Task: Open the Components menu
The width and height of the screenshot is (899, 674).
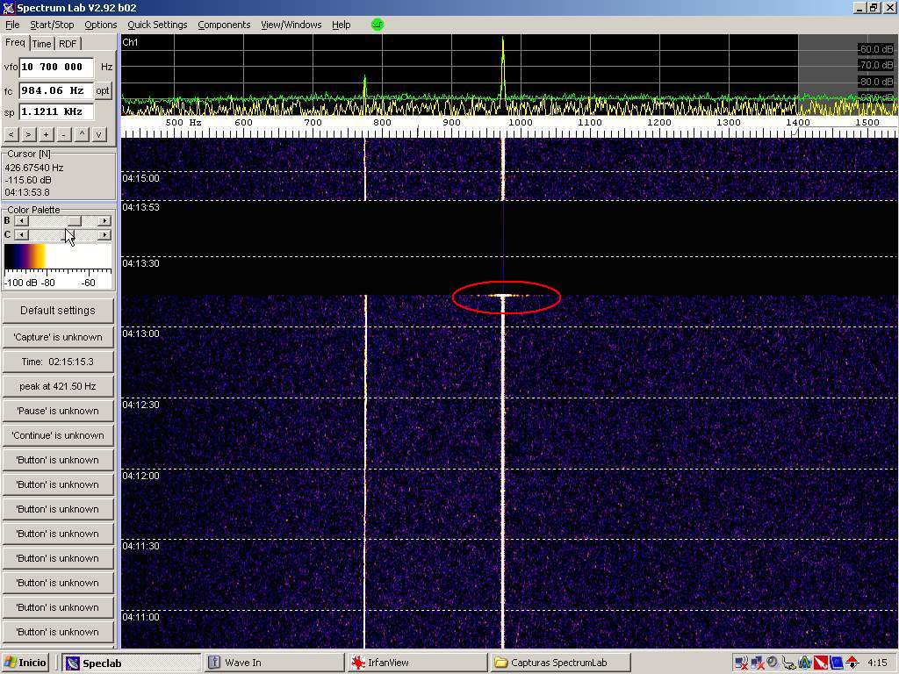Action: coord(224,25)
